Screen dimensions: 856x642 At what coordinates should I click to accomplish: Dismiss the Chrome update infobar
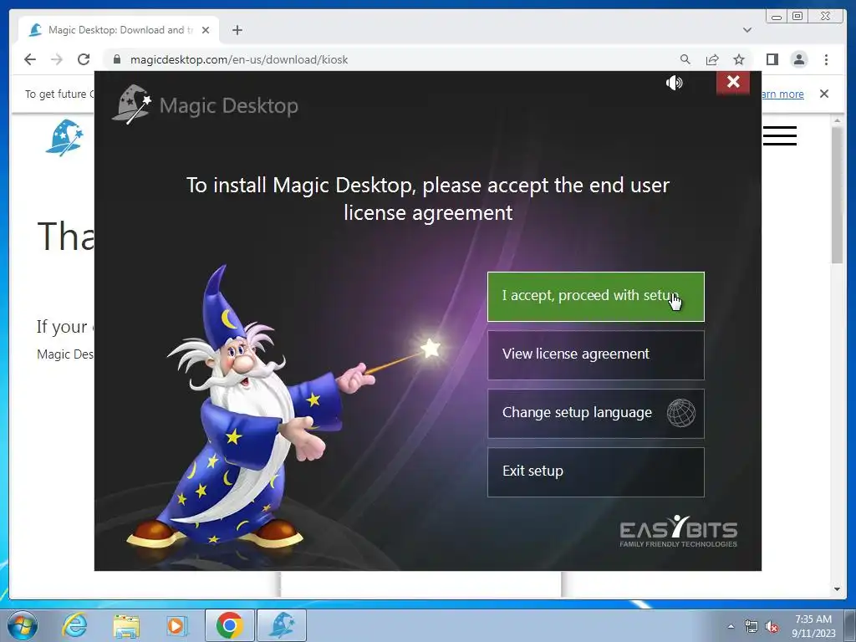pyautogui.click(x=824, y=94)
